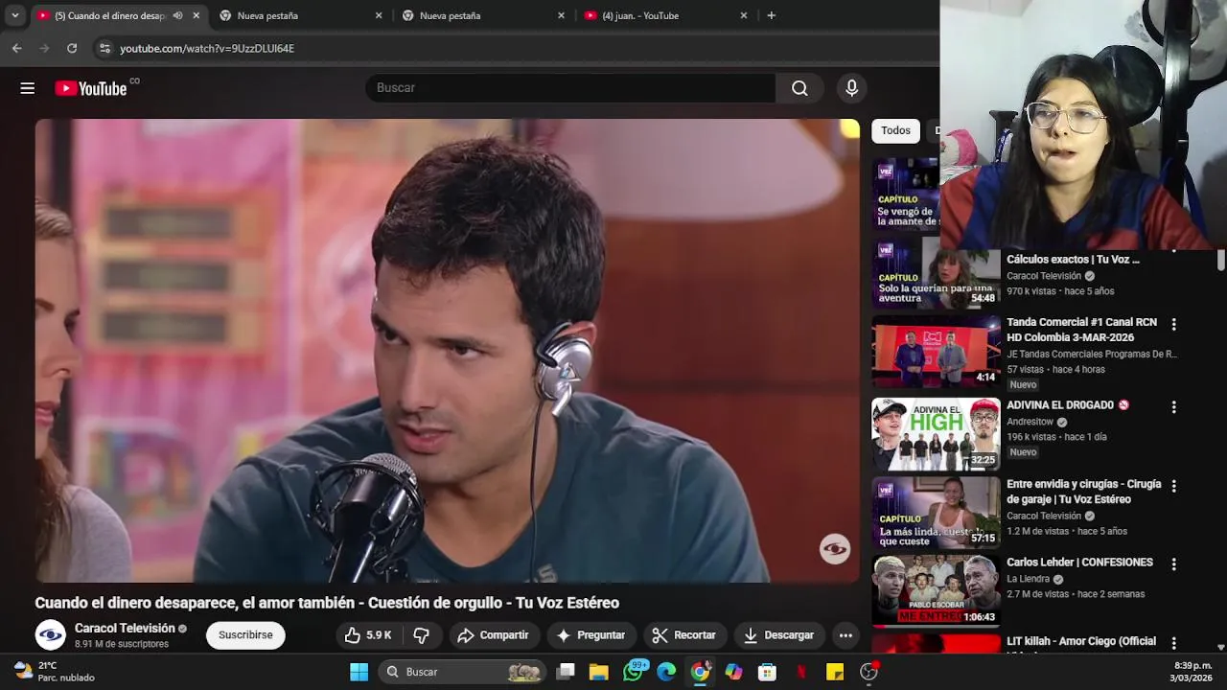Open options menu for Entre envidia y cirugías
Viewport: 1227px width, 690px height.
point(1173,486)
